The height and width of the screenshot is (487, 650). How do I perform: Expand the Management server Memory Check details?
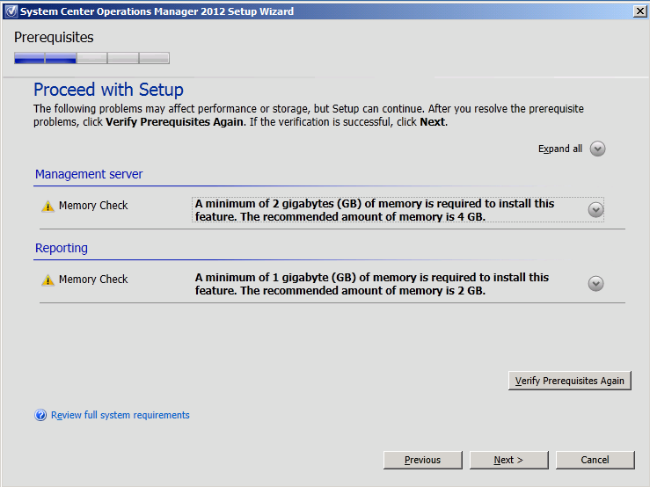595,210
